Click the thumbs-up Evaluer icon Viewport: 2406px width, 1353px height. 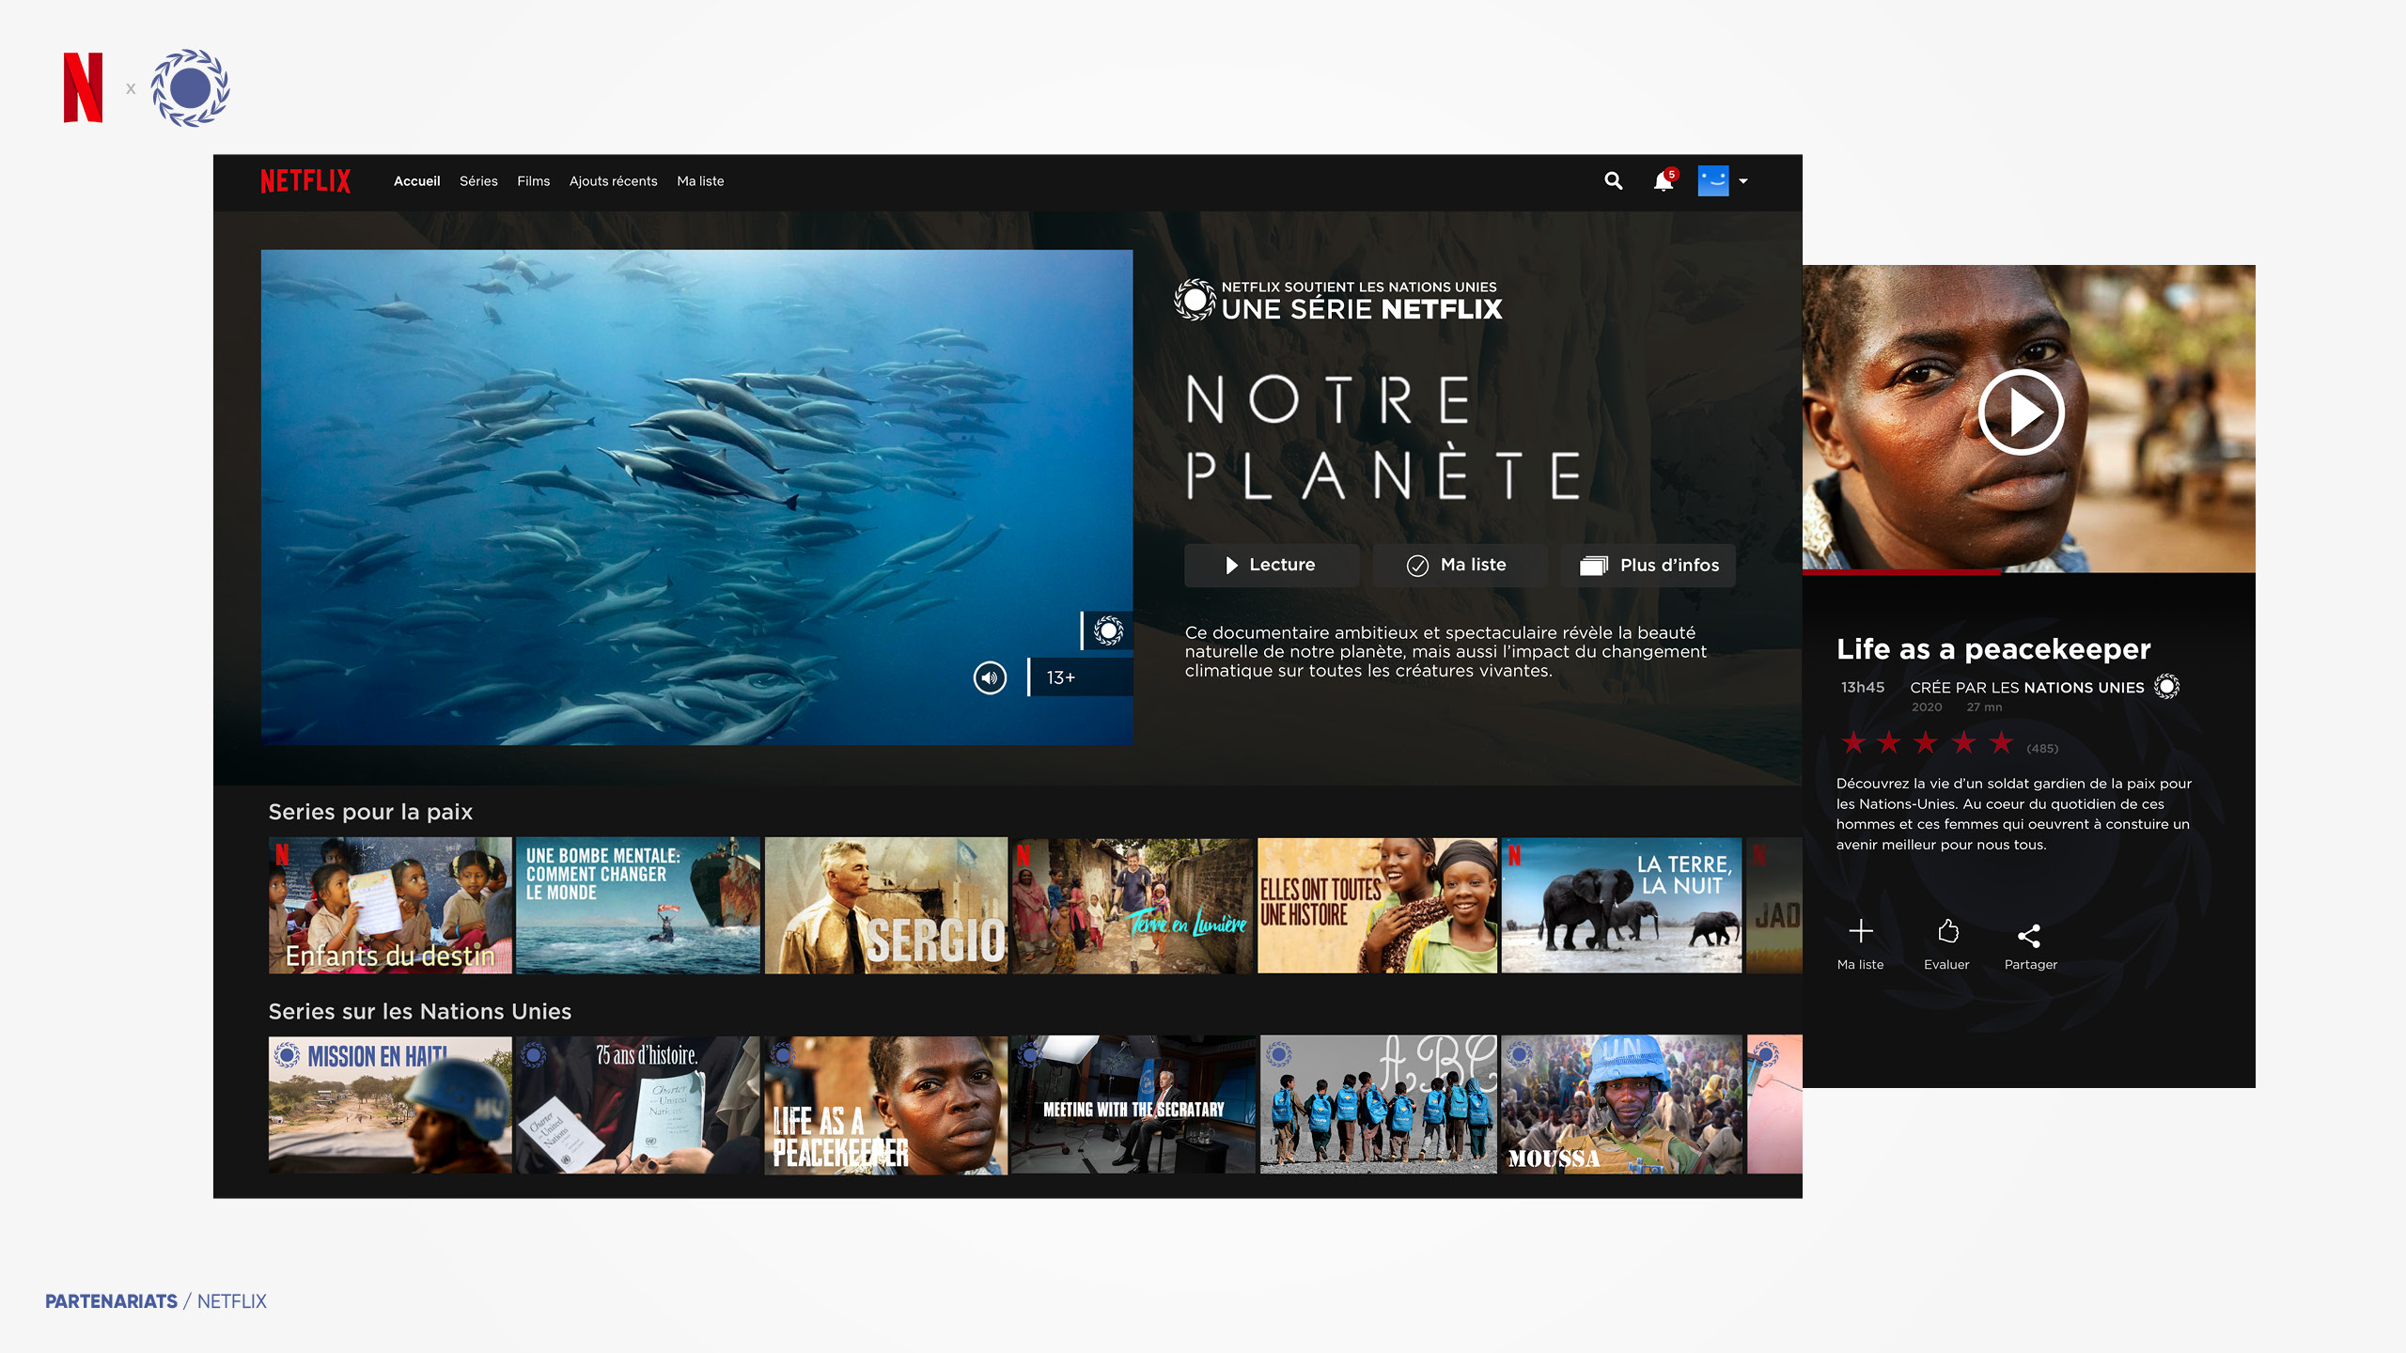pos(1947,931)
